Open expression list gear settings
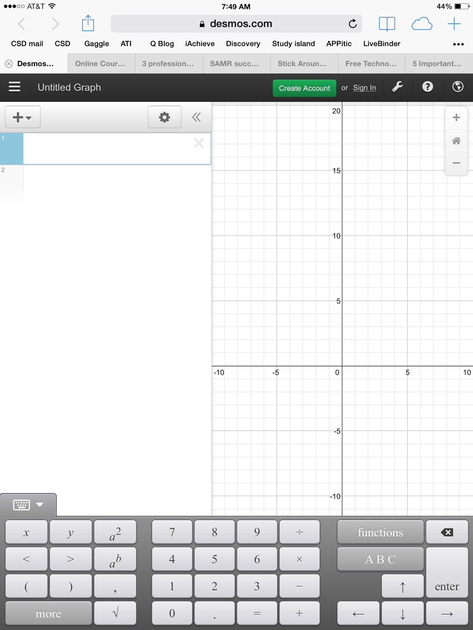The image size is (473, 630). tap(164, 117)
